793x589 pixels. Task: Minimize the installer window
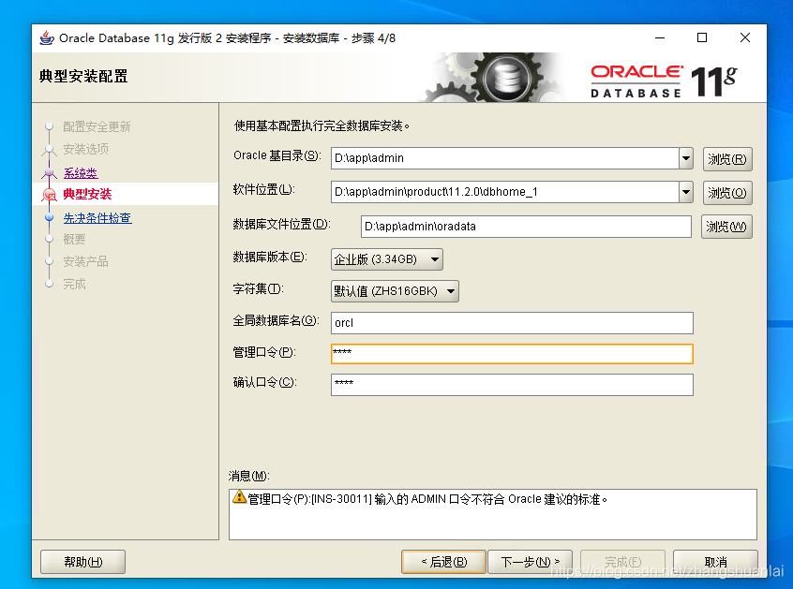tap(660, 37)
